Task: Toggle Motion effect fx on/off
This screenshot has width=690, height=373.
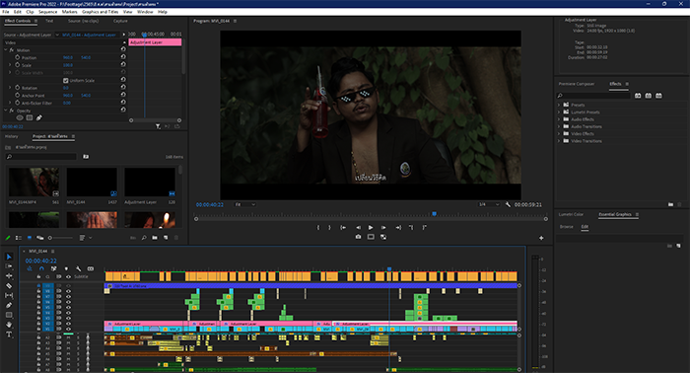Action: pos(12,49)
